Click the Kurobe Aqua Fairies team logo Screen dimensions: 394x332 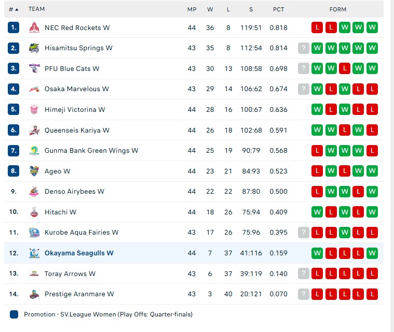point(34,233)
